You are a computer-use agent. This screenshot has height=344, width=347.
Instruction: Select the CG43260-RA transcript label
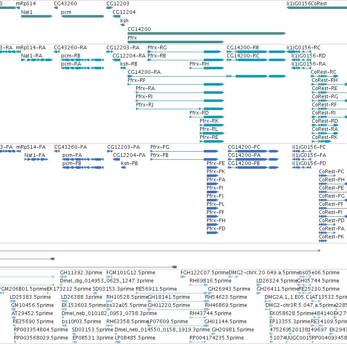point(71,48)
